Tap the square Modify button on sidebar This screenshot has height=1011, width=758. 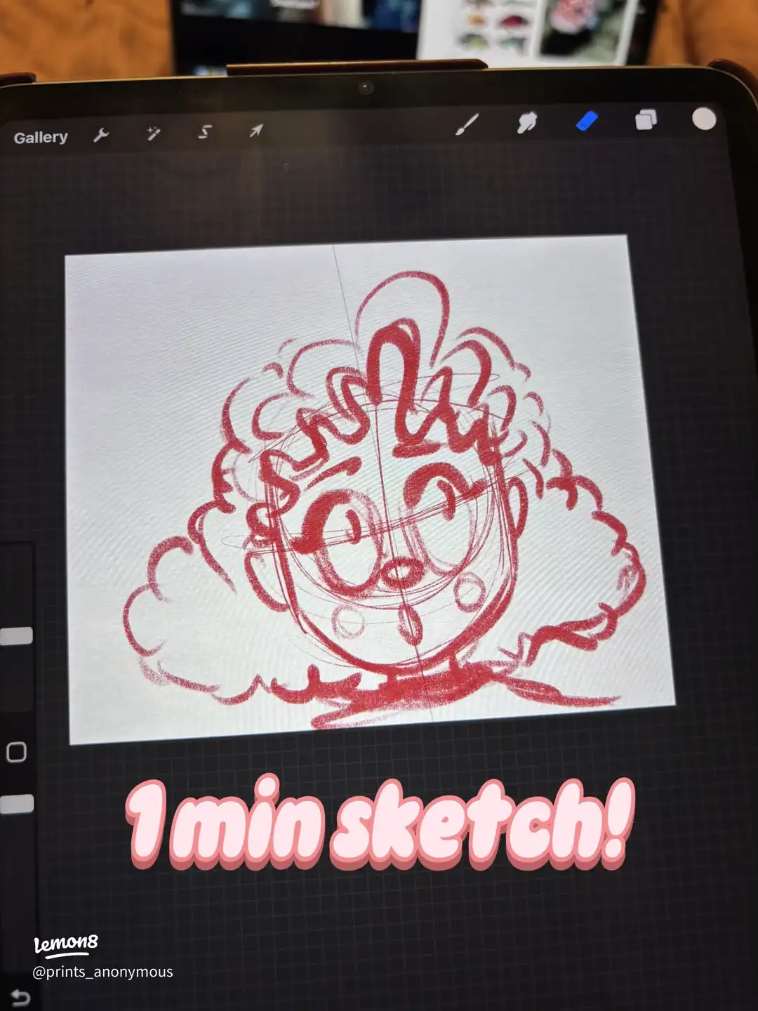(16, 752)
